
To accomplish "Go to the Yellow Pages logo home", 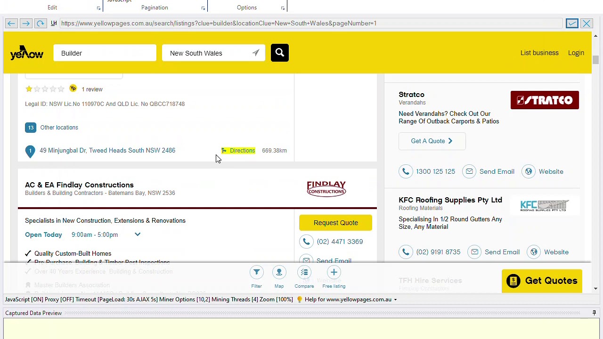I will click(x=27, y=53).
